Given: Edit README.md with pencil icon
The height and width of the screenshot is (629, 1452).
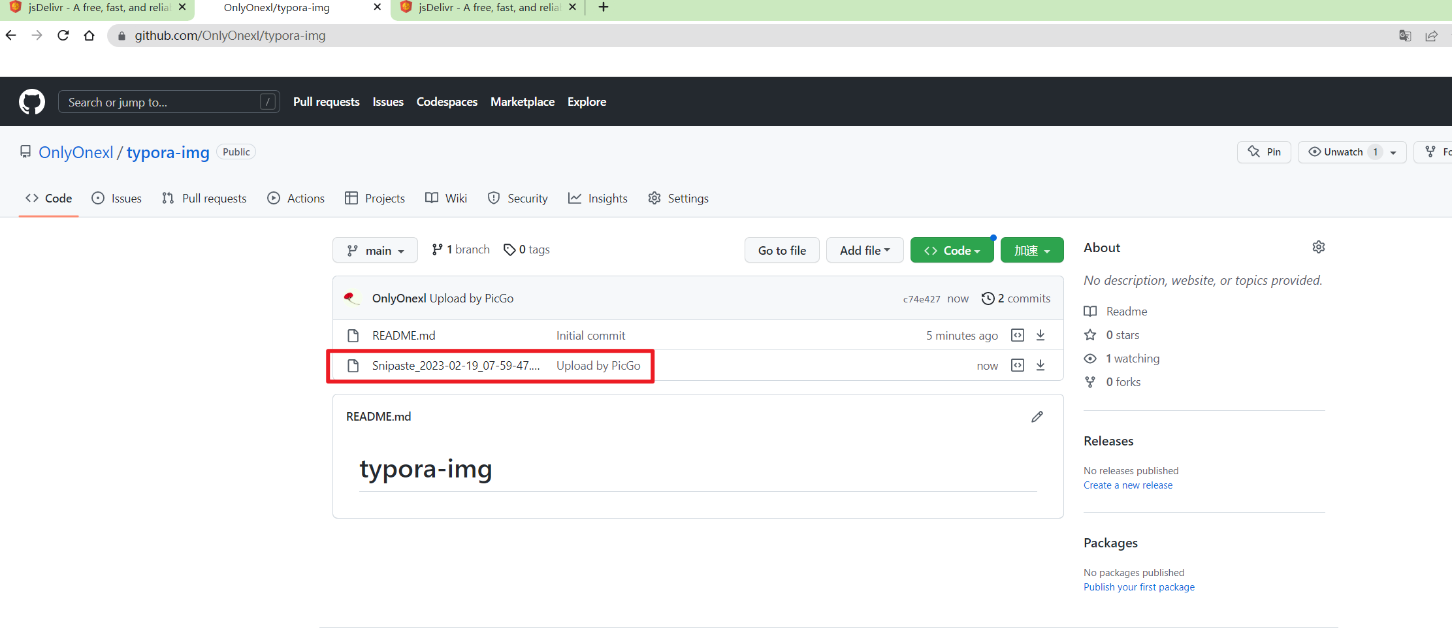Looking at the screenshot, I should [x=1037, y=417].
